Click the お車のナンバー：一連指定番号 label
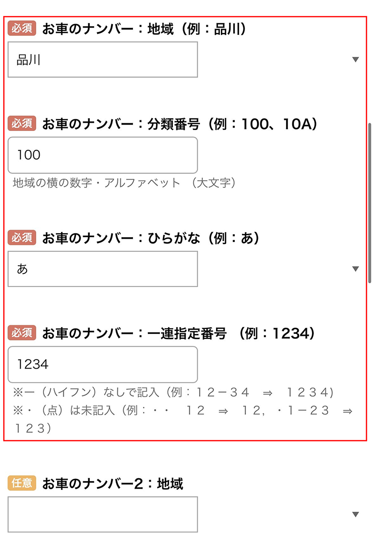This screenshot has height=560, width=374. point(178,333)
